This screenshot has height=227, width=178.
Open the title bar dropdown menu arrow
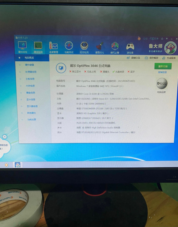coord(167,39)
